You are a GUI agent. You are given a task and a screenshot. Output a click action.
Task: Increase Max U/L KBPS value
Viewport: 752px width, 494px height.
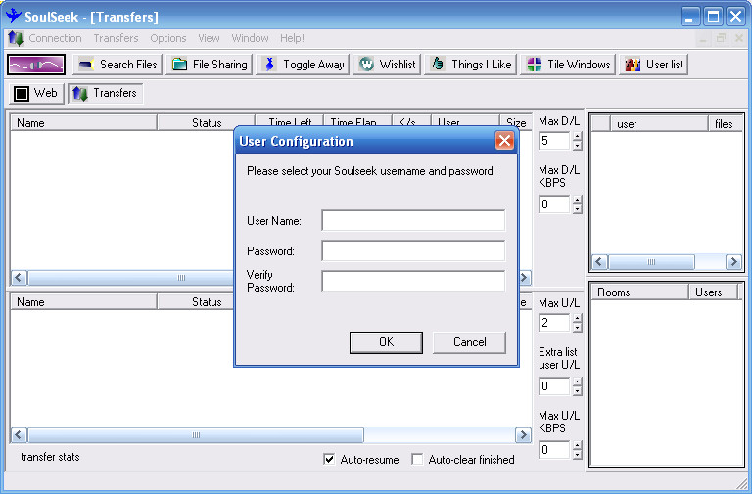tap(578, 445)
